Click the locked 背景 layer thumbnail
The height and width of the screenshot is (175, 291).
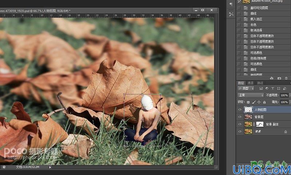coord(248,131)
